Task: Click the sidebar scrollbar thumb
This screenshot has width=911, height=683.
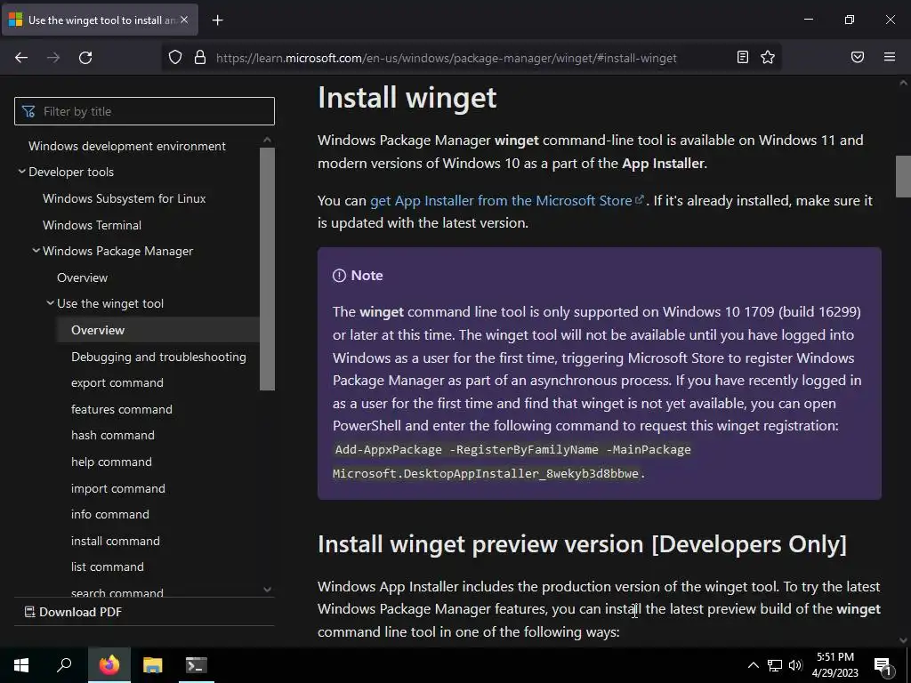Action: (267, 269)
